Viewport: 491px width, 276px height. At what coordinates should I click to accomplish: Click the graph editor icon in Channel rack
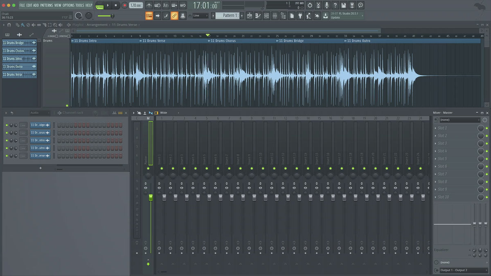(x=114, y=113)
